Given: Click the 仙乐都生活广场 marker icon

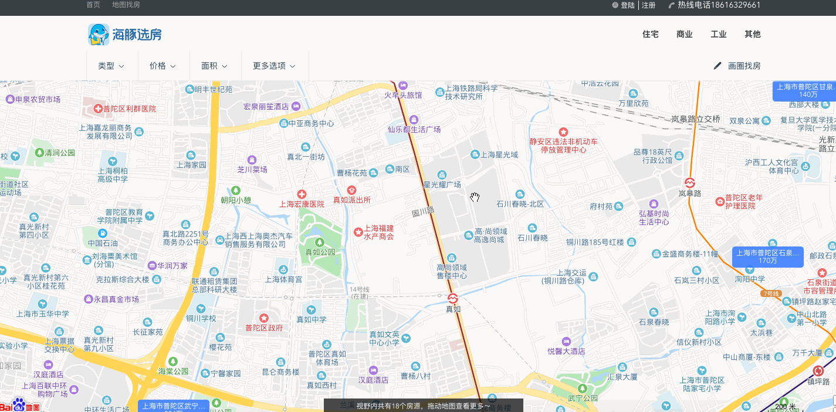Looking at the screenshot, I should pyautogui.click(x=414, y=119).
